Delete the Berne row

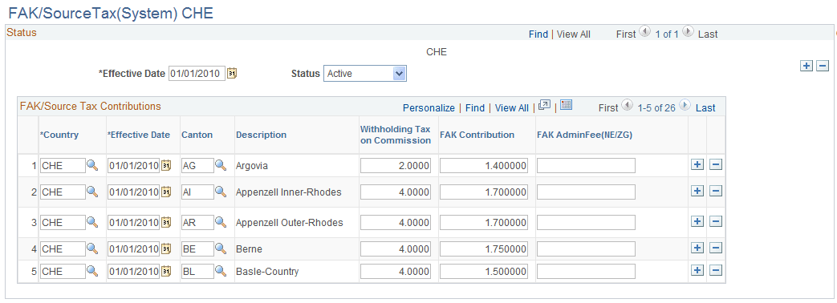point(716,248)
